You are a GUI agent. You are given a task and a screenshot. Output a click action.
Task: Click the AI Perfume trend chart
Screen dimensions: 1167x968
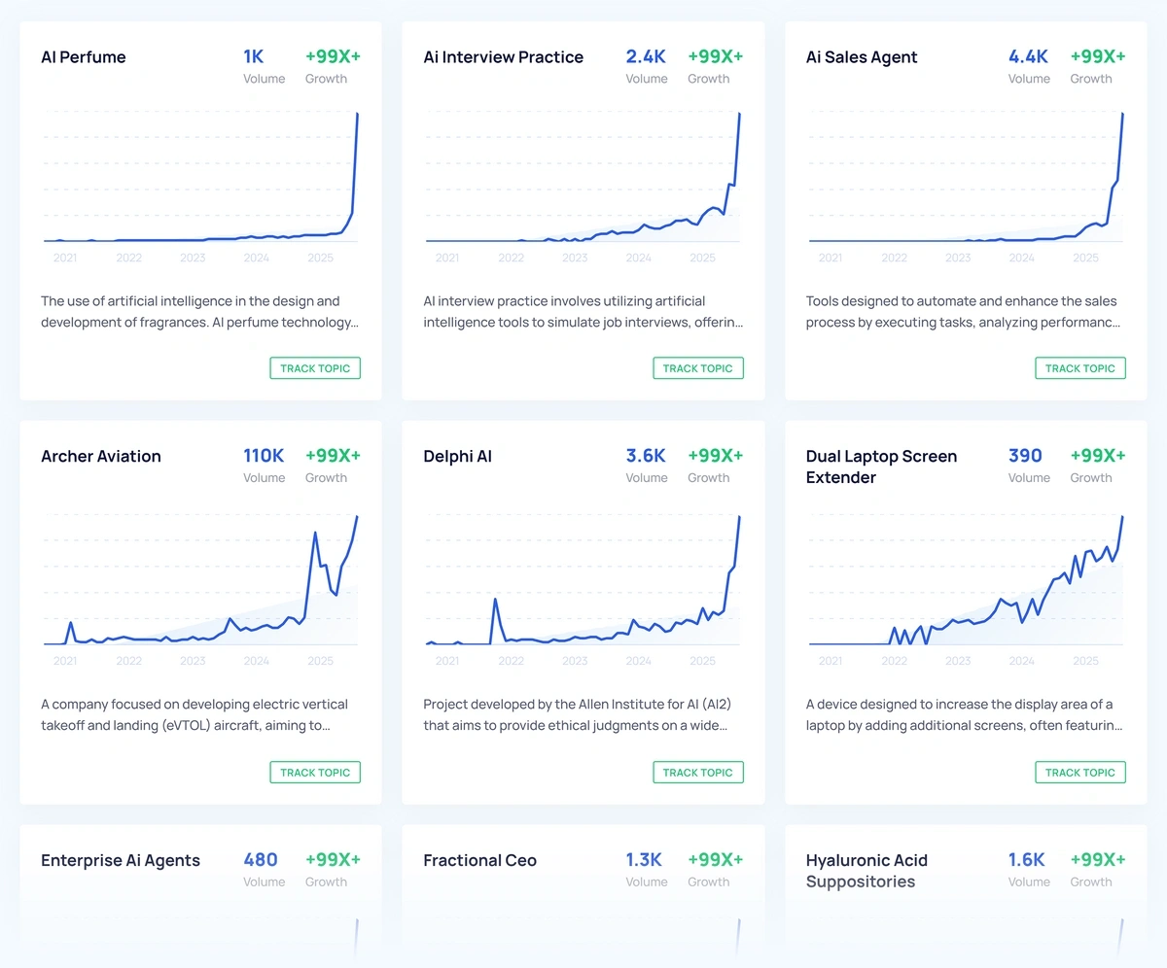pyautogui.click(x=200, y=185)
